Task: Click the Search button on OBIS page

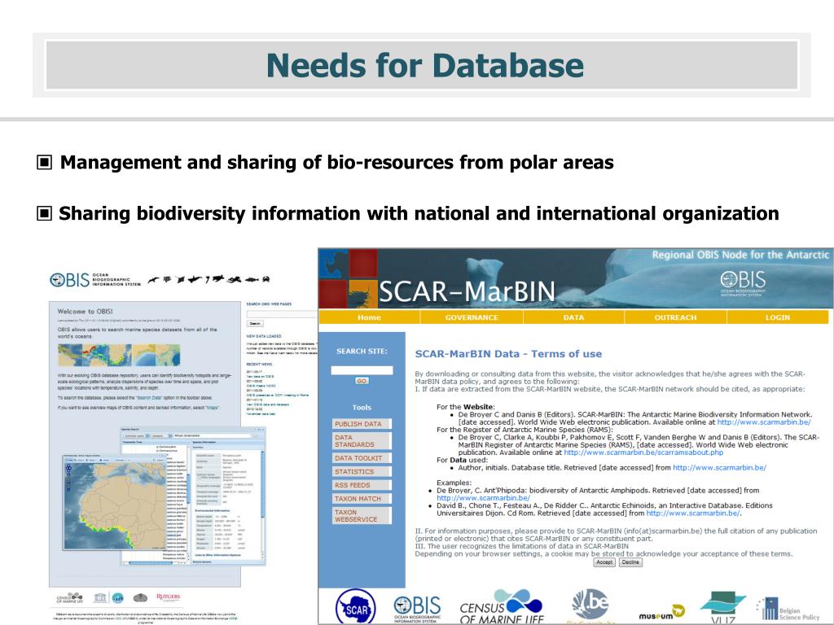Action: coord(255,324)
